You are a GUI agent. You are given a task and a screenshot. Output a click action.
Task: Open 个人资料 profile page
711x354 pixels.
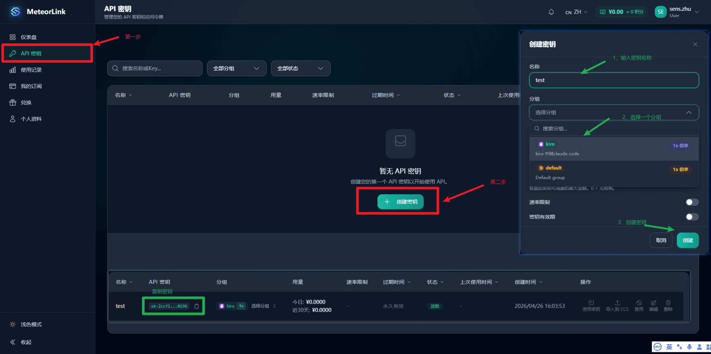(47, 119)
